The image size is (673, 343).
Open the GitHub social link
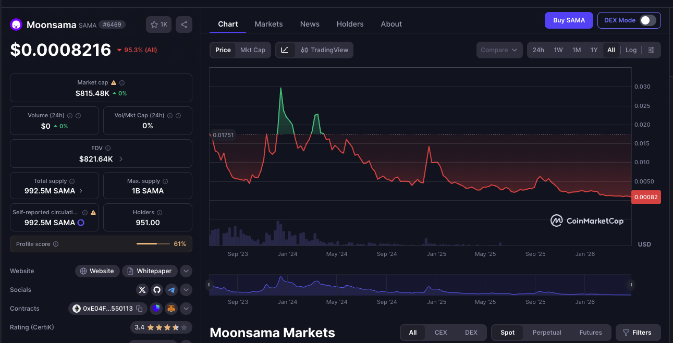156,290
